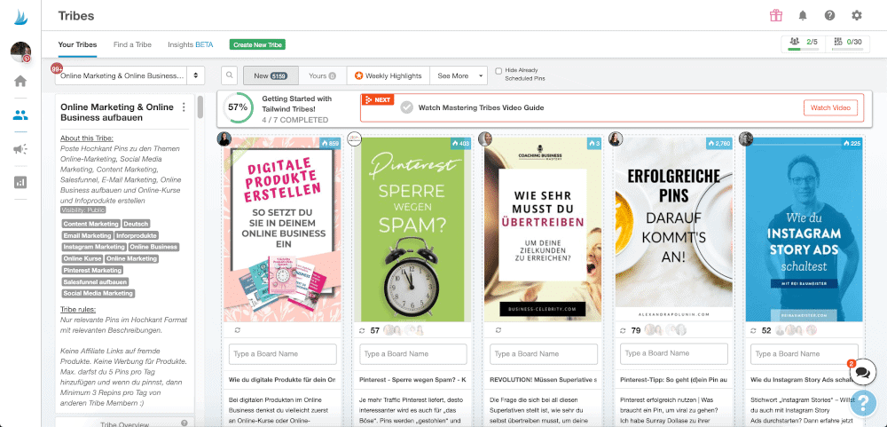The width and height of the screenshot is (887, 427).
Task: Open the See More dropdown
Action: coord(459,76)
